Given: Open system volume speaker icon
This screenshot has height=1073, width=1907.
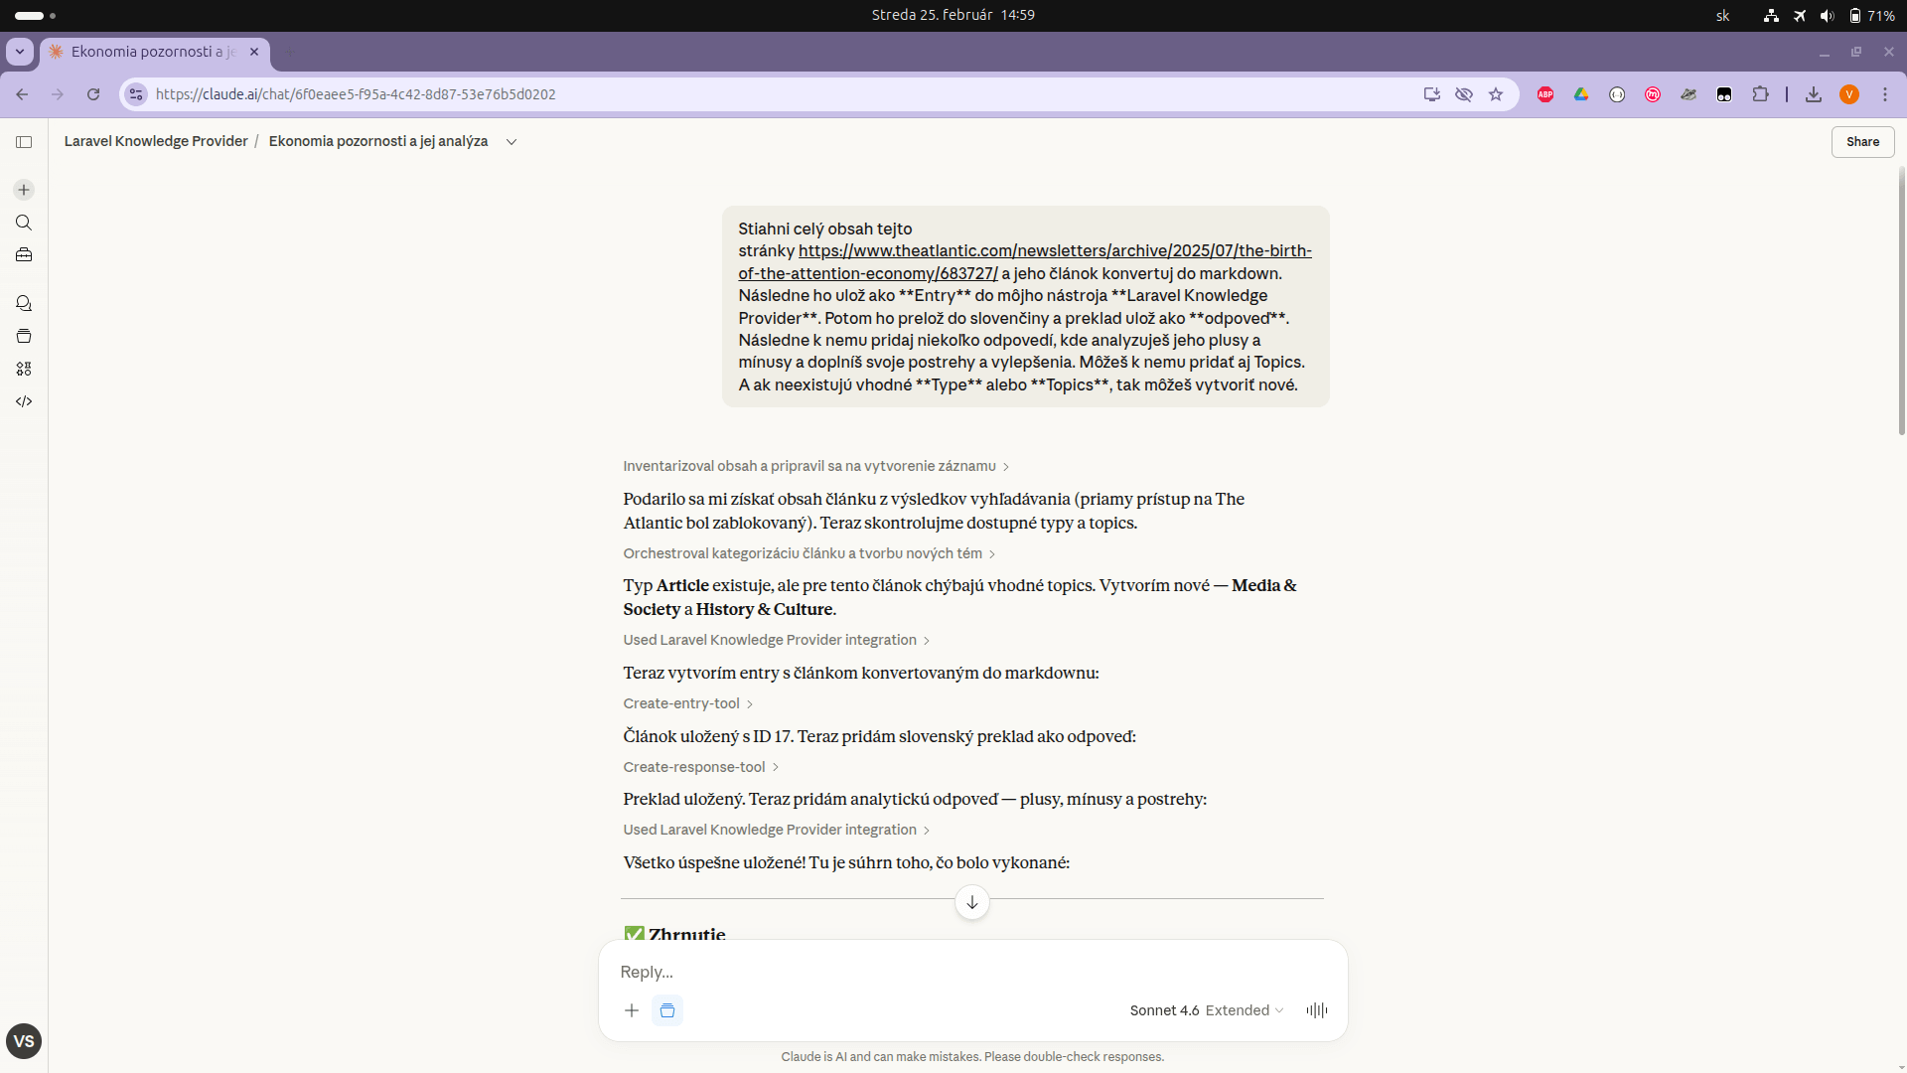Looking at the screenshot, I should pos(1827,15).
